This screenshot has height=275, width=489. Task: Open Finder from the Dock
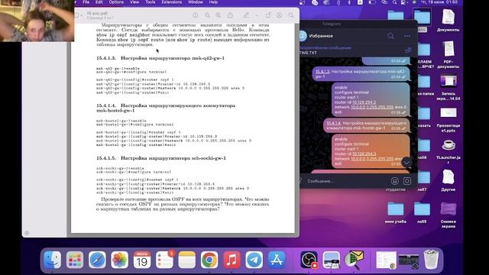(52, 260)
